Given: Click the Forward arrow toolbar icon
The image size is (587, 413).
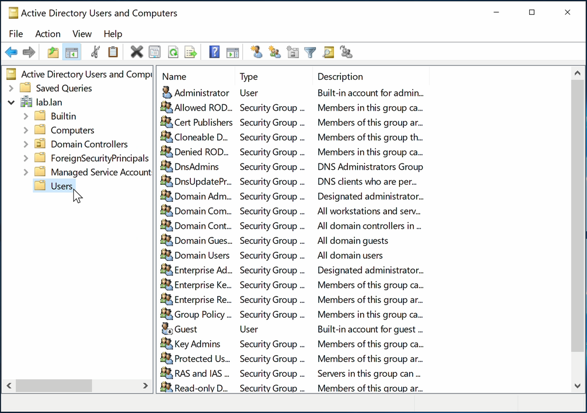Looking at the screenshot, I should click(29, 52).
